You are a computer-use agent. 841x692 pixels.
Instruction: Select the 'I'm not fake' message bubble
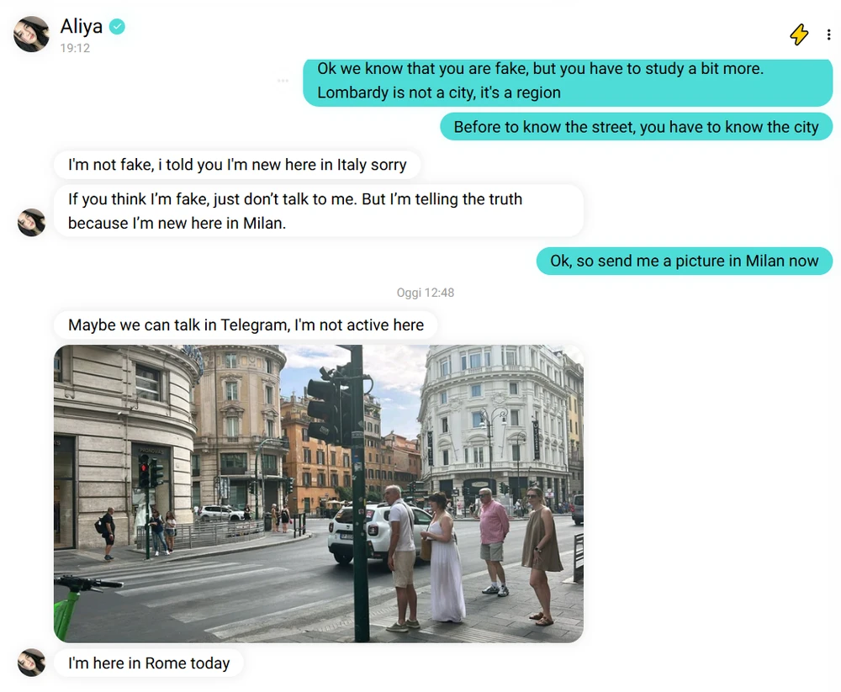(x=237, y=165)
